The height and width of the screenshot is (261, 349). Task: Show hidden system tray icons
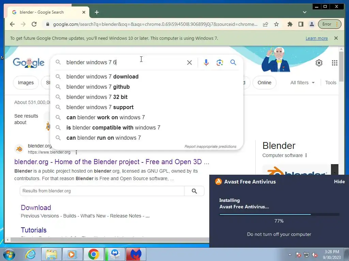coord(290,255)
